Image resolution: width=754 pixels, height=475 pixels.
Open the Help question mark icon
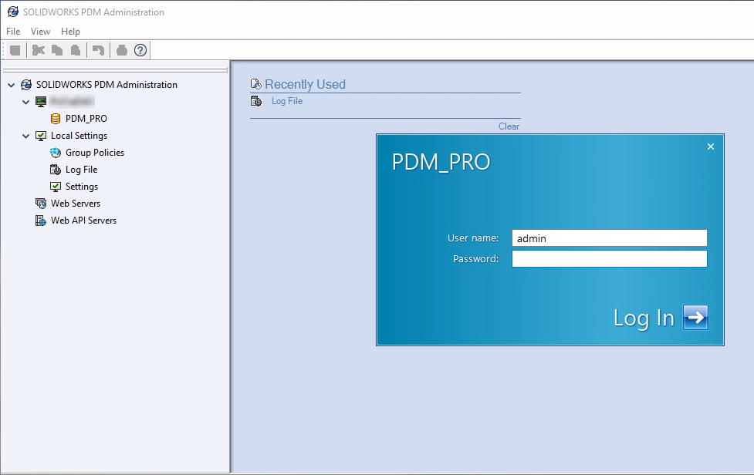coord(140,50)
